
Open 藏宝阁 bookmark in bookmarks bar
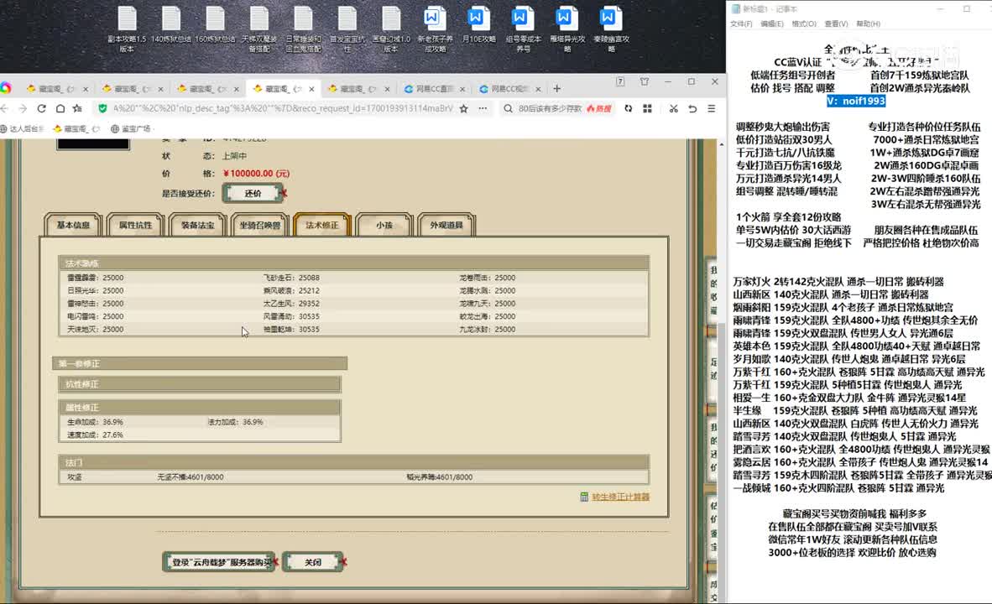(x=76, y=128)
